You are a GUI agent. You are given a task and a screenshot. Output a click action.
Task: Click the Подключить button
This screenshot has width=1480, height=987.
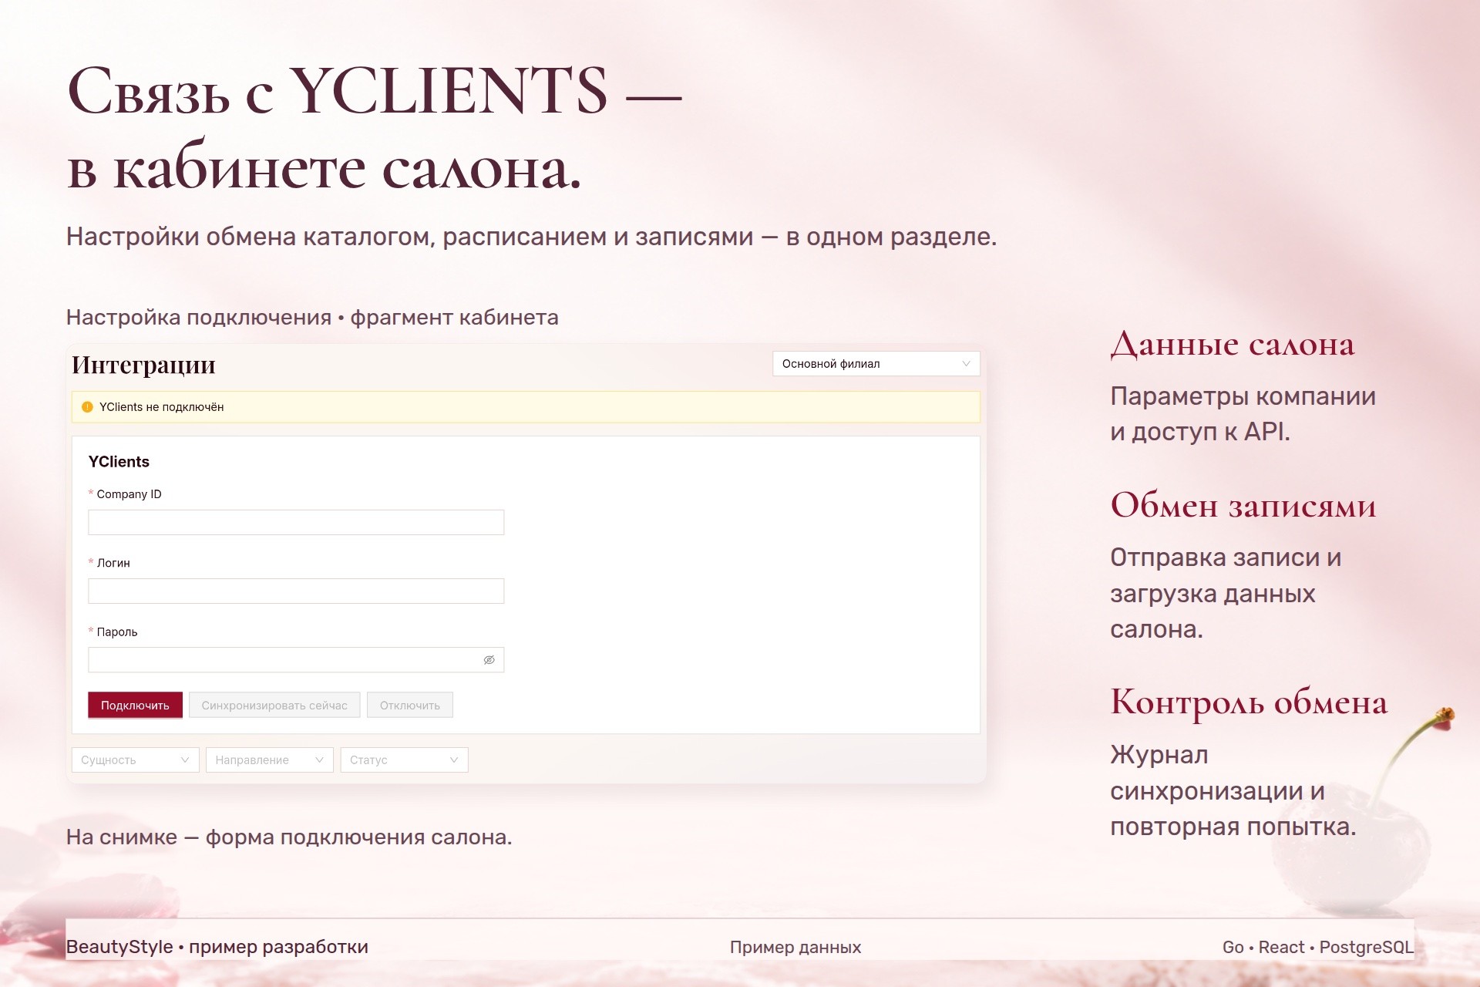[x=135, y=706]
